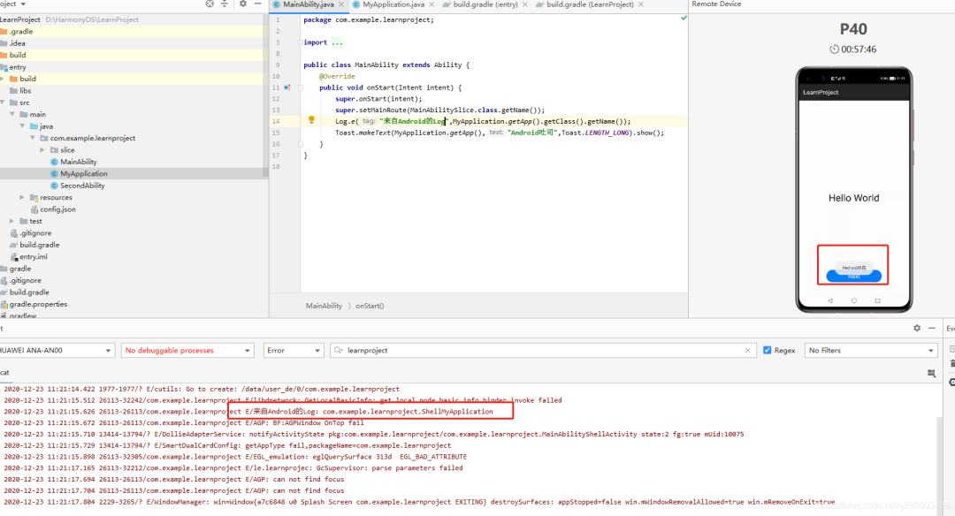955x516 pixels.
Task: Close the MainAbility.java tab
Action: click(x=341, y=4)
